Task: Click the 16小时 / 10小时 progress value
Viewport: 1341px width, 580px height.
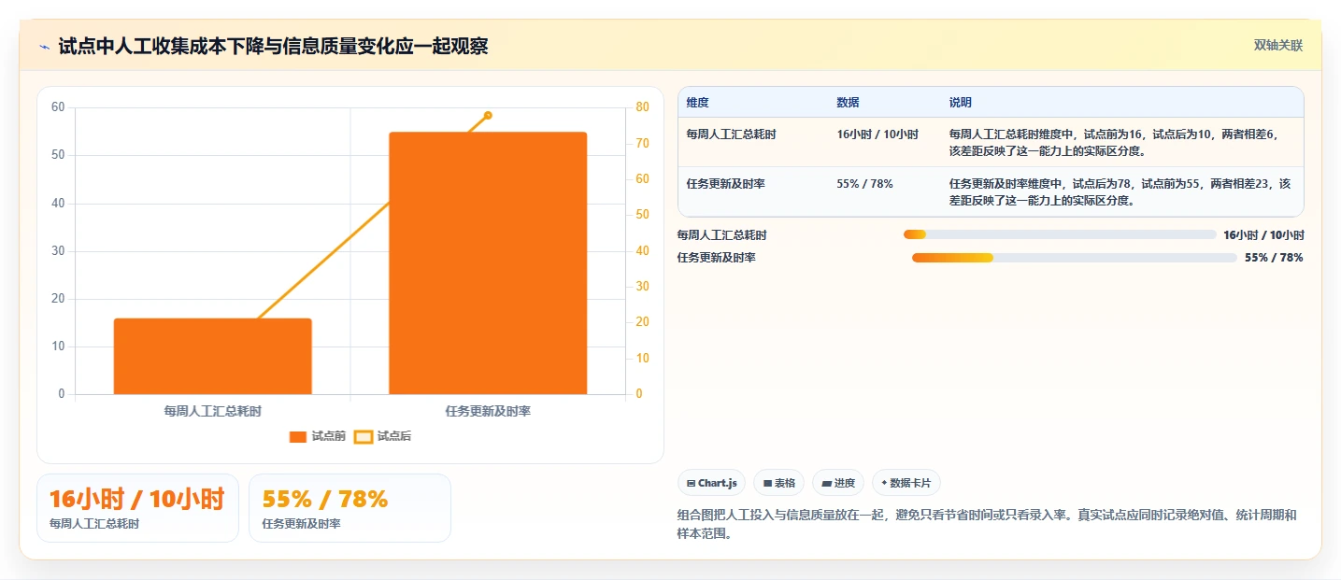Action: coord(1263,235)
